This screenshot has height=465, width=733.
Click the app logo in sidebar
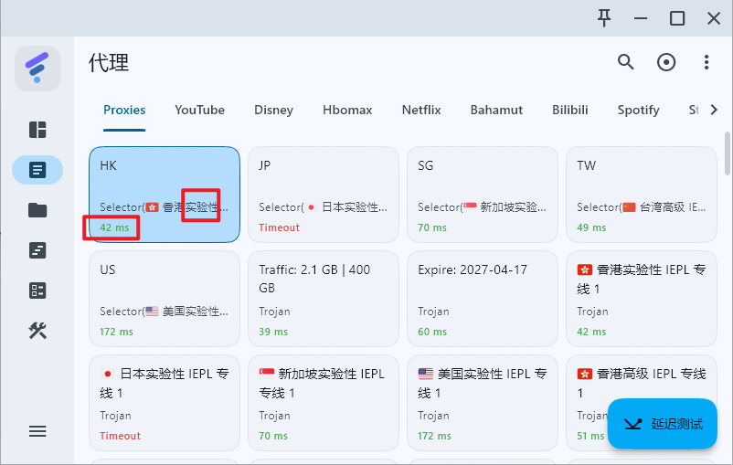[37, 68]
